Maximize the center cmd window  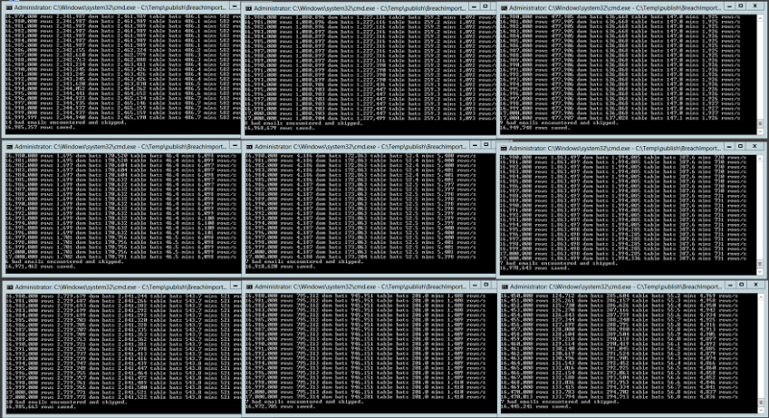485,145
